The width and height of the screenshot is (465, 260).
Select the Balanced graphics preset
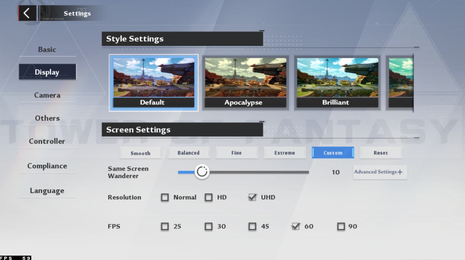tap(189, 153)
